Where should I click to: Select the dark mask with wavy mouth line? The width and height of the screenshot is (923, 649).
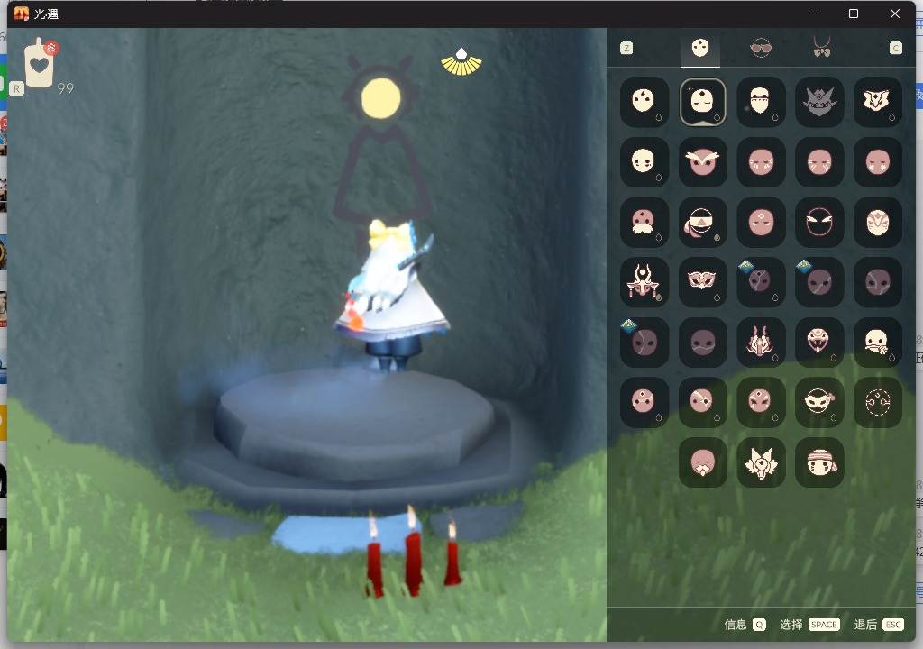pyautogui.click(x=702, y=342)
